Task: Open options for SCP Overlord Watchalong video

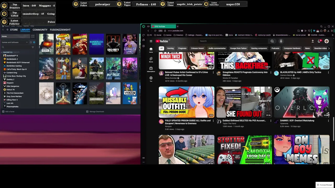Action: (x=328, y=121)
